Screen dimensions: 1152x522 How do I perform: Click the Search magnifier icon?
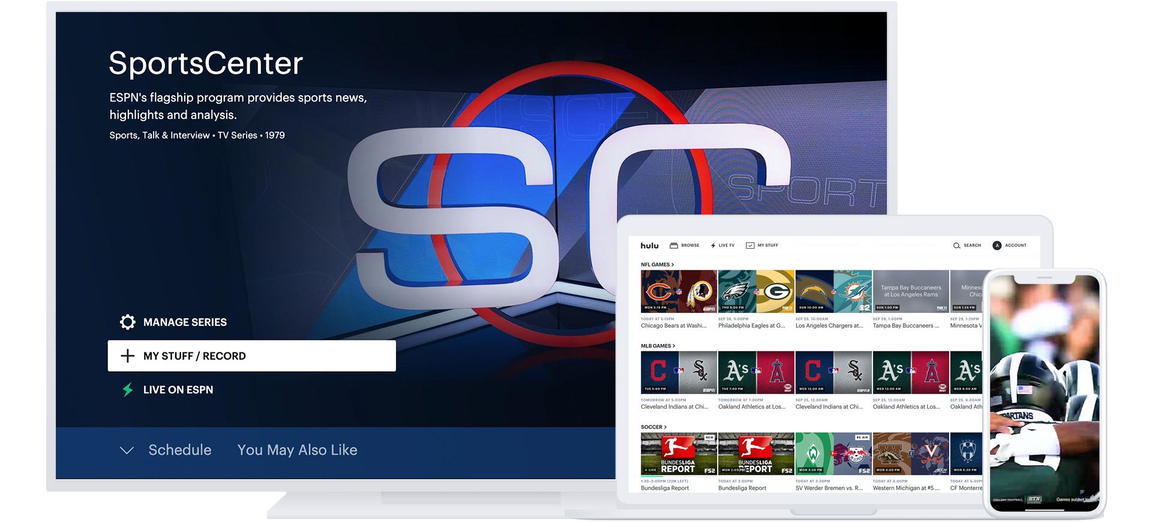click(x=956, y=246)
